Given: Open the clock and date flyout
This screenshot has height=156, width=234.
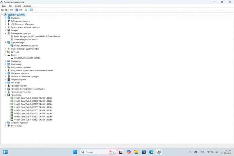Looking at the screenshot, I should point(226,152).
